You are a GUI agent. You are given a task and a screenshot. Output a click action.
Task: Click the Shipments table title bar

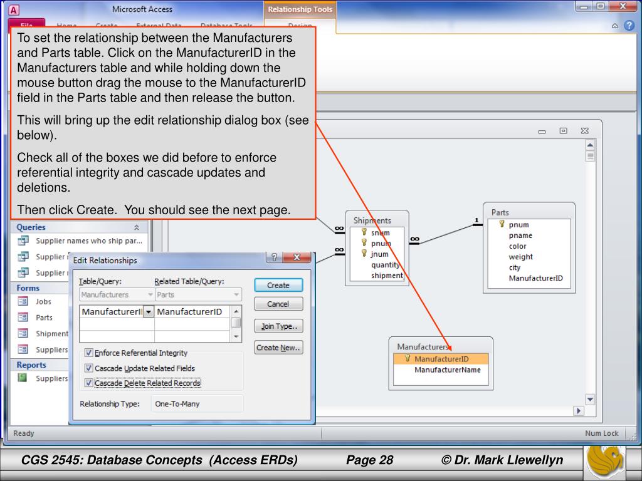377,220
